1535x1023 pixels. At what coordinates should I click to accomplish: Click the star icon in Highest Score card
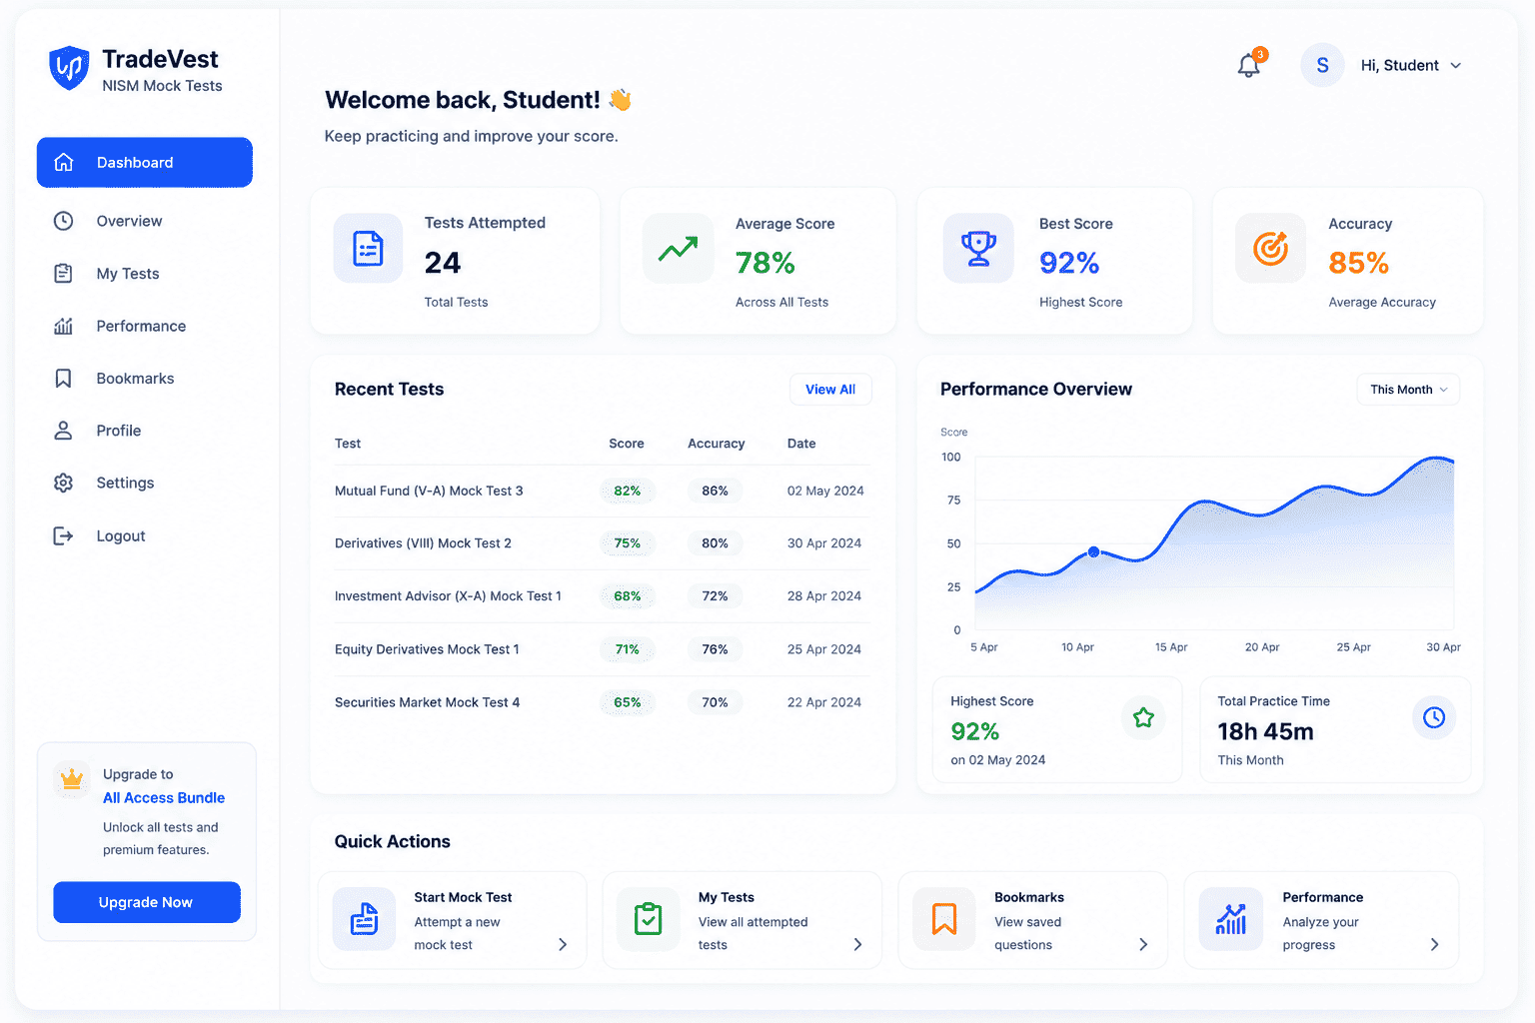[1143, 717]
